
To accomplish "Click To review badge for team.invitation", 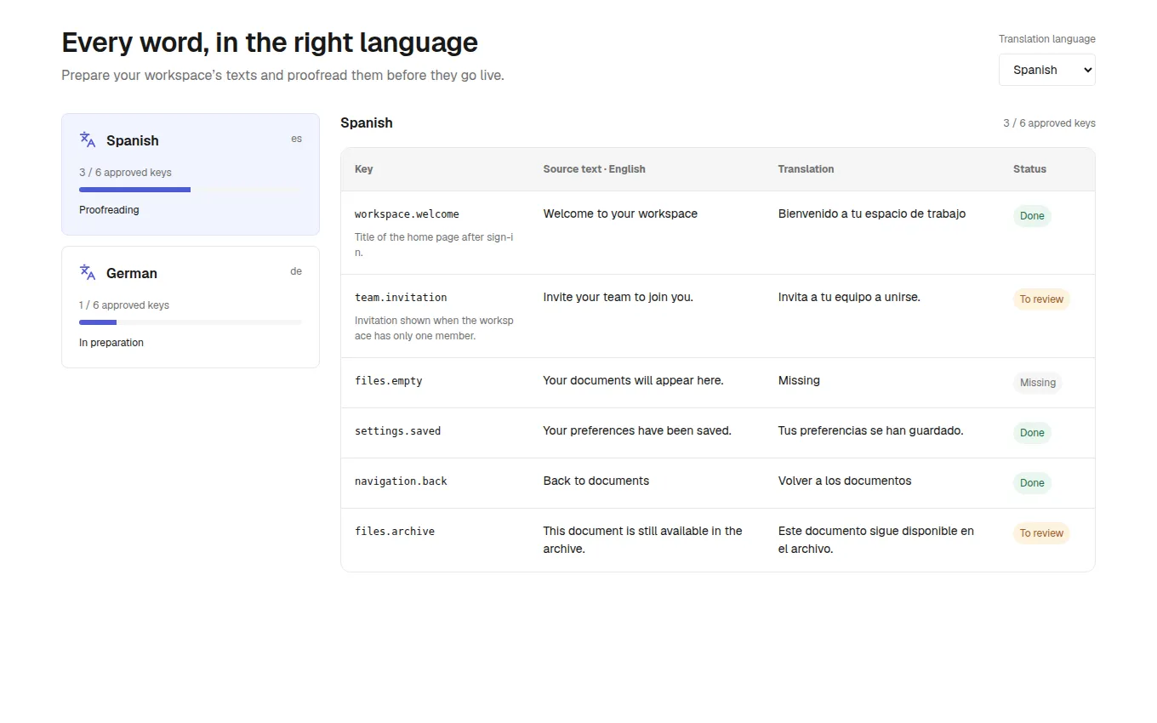I will [x=1041, y=299].
